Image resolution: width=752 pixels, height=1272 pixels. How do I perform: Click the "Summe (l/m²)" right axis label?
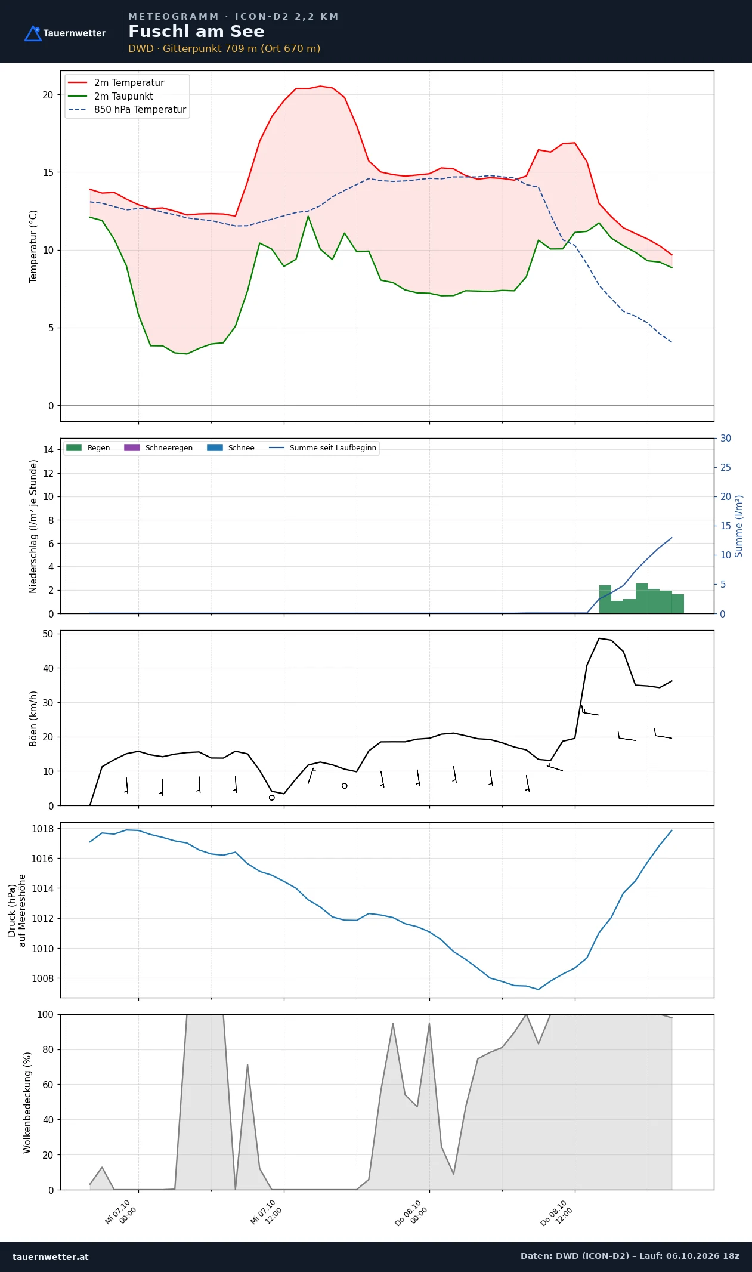(739, 526)
